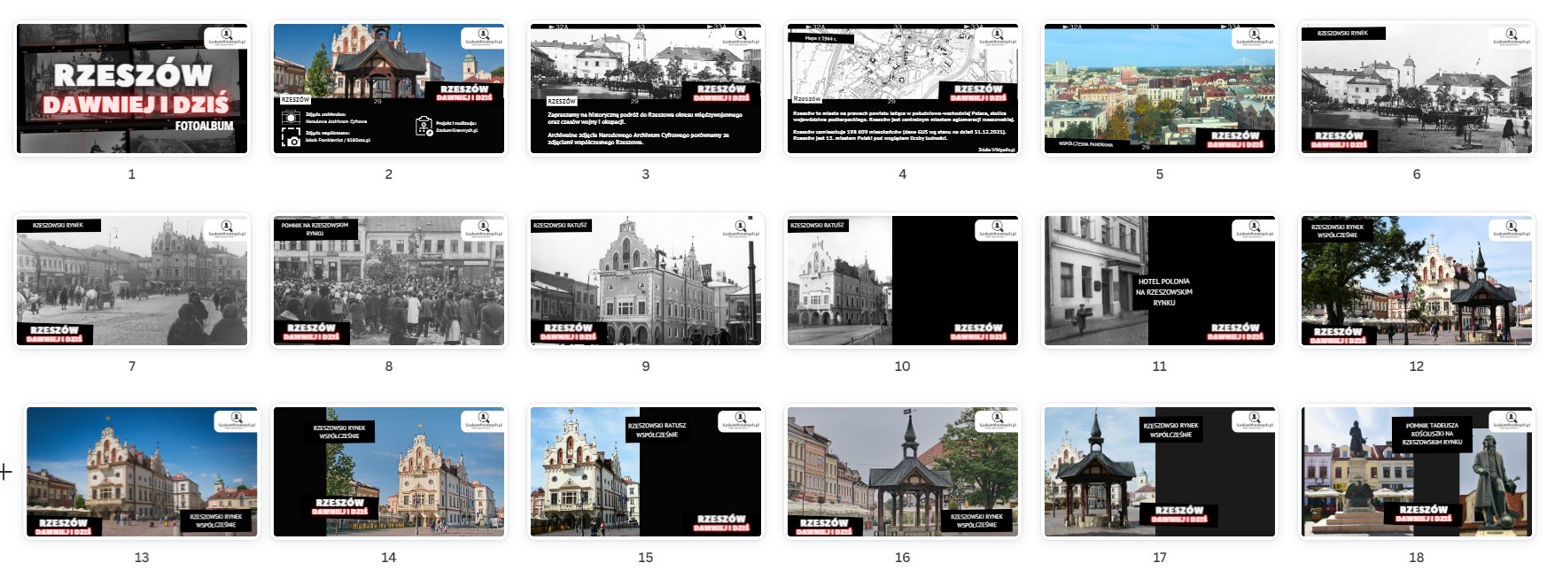The width and height of the screenshot is (1555, 586).
Task: Open slide 10 with town hall and black panel
Action: click(x=902, y=280)
